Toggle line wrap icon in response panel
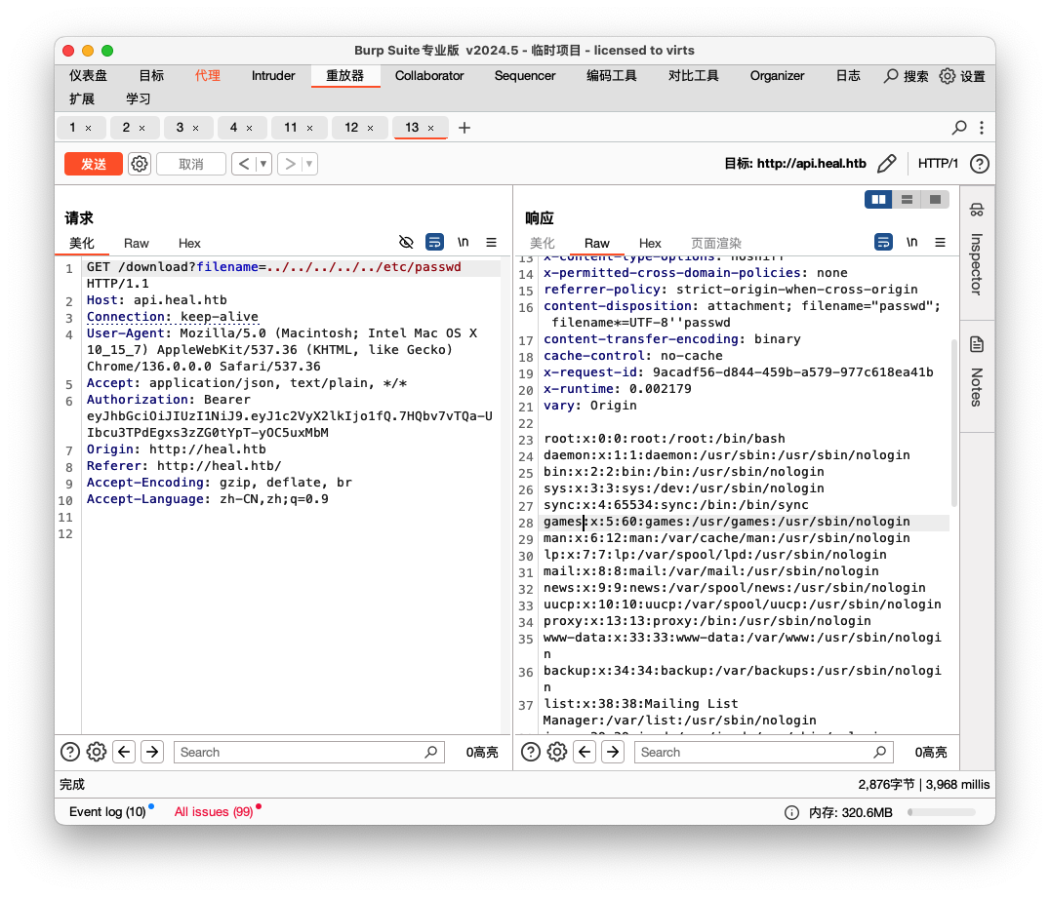The image size is (1050, 897). click(x=883, y=242)
